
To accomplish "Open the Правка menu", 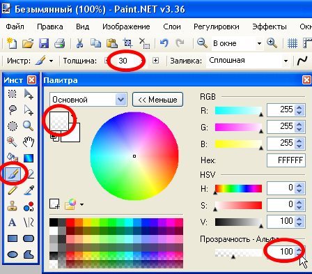I will tap(50, 26).
